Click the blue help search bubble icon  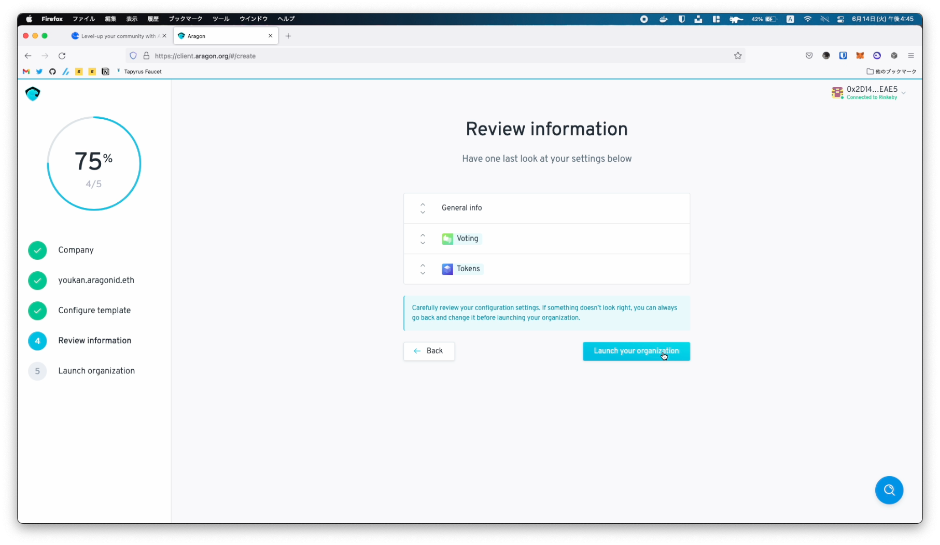click(889, 490)
